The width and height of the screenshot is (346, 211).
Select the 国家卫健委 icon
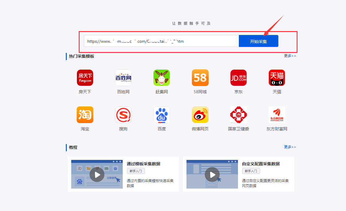(x=239, y=115)
